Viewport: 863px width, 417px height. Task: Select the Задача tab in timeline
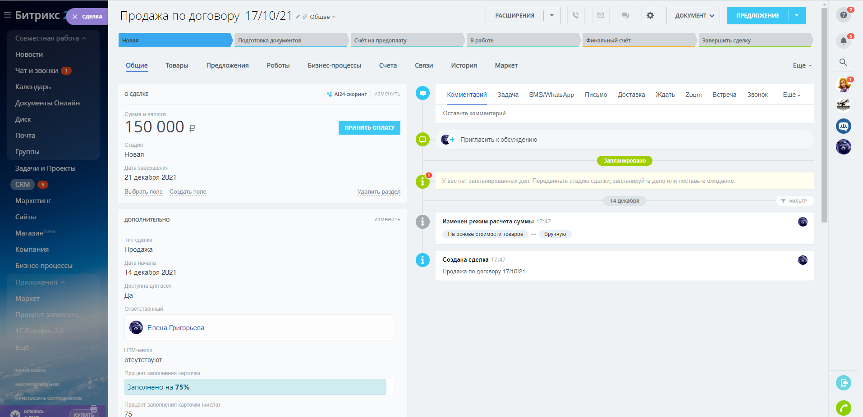pos(508,95)
